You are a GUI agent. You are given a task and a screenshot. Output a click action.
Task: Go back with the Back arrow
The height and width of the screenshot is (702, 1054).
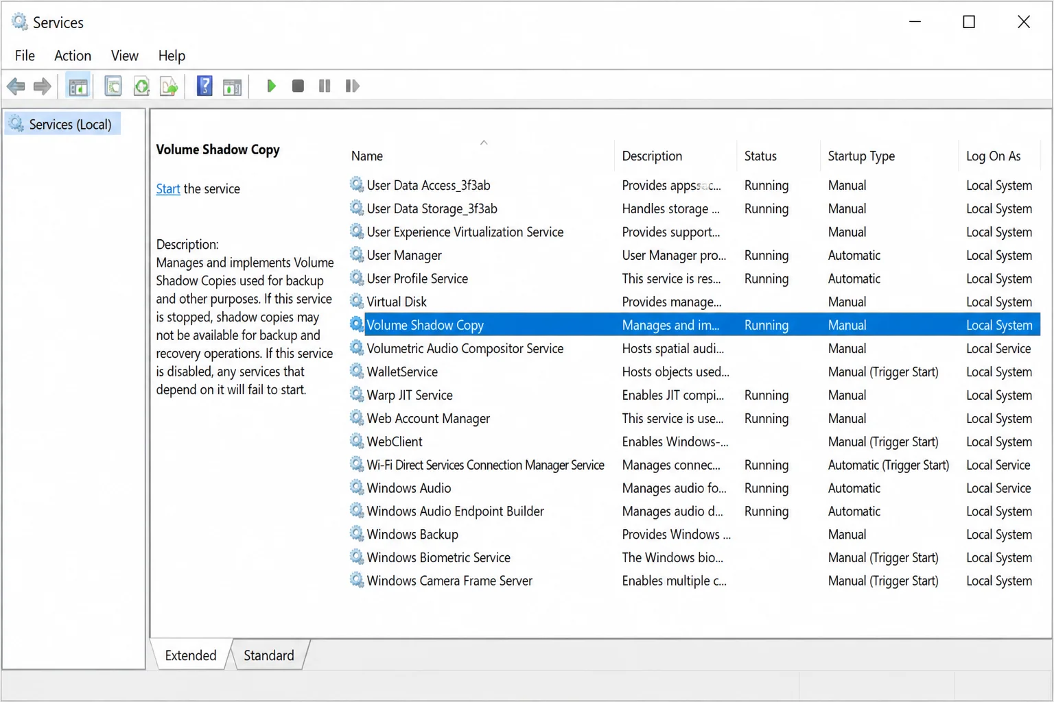pos(16,86)
